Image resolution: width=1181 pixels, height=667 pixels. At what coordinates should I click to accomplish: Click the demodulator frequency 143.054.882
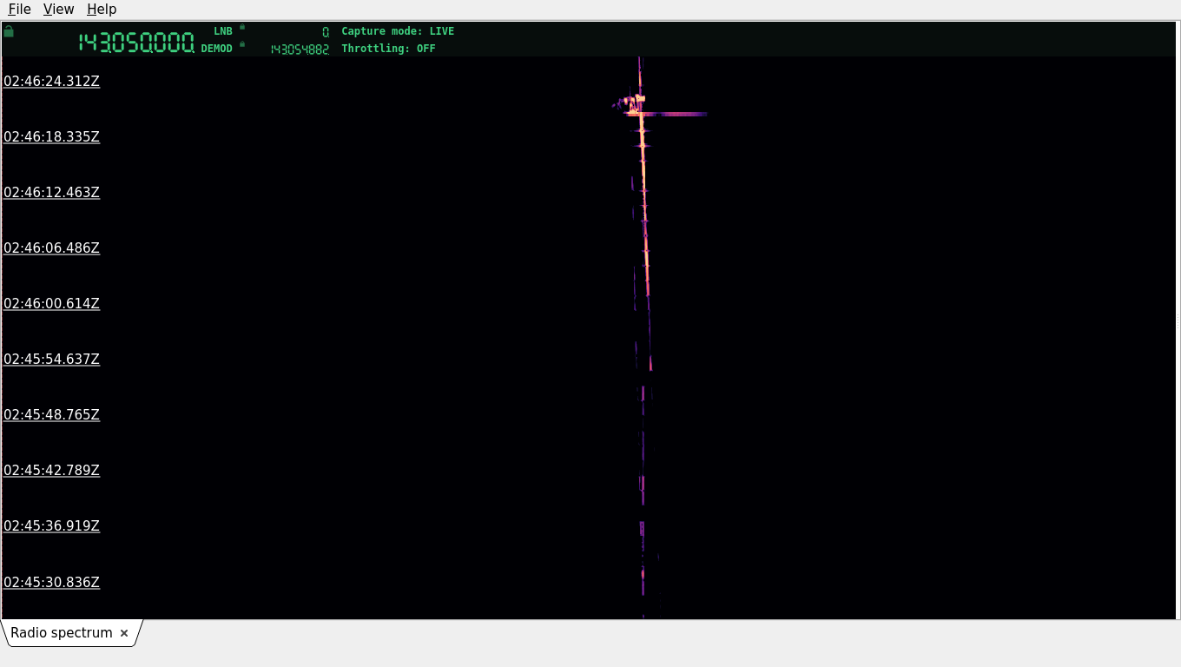[x=300, y=50]
